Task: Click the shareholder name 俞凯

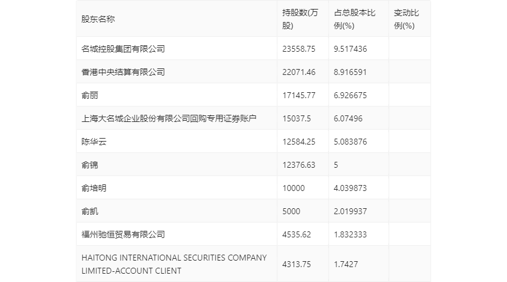Action: pos(89,211)
